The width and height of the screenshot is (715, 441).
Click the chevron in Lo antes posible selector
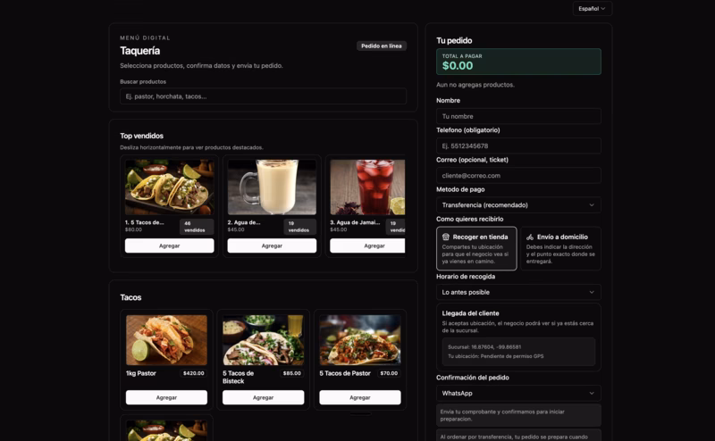(x=592, y=292)
